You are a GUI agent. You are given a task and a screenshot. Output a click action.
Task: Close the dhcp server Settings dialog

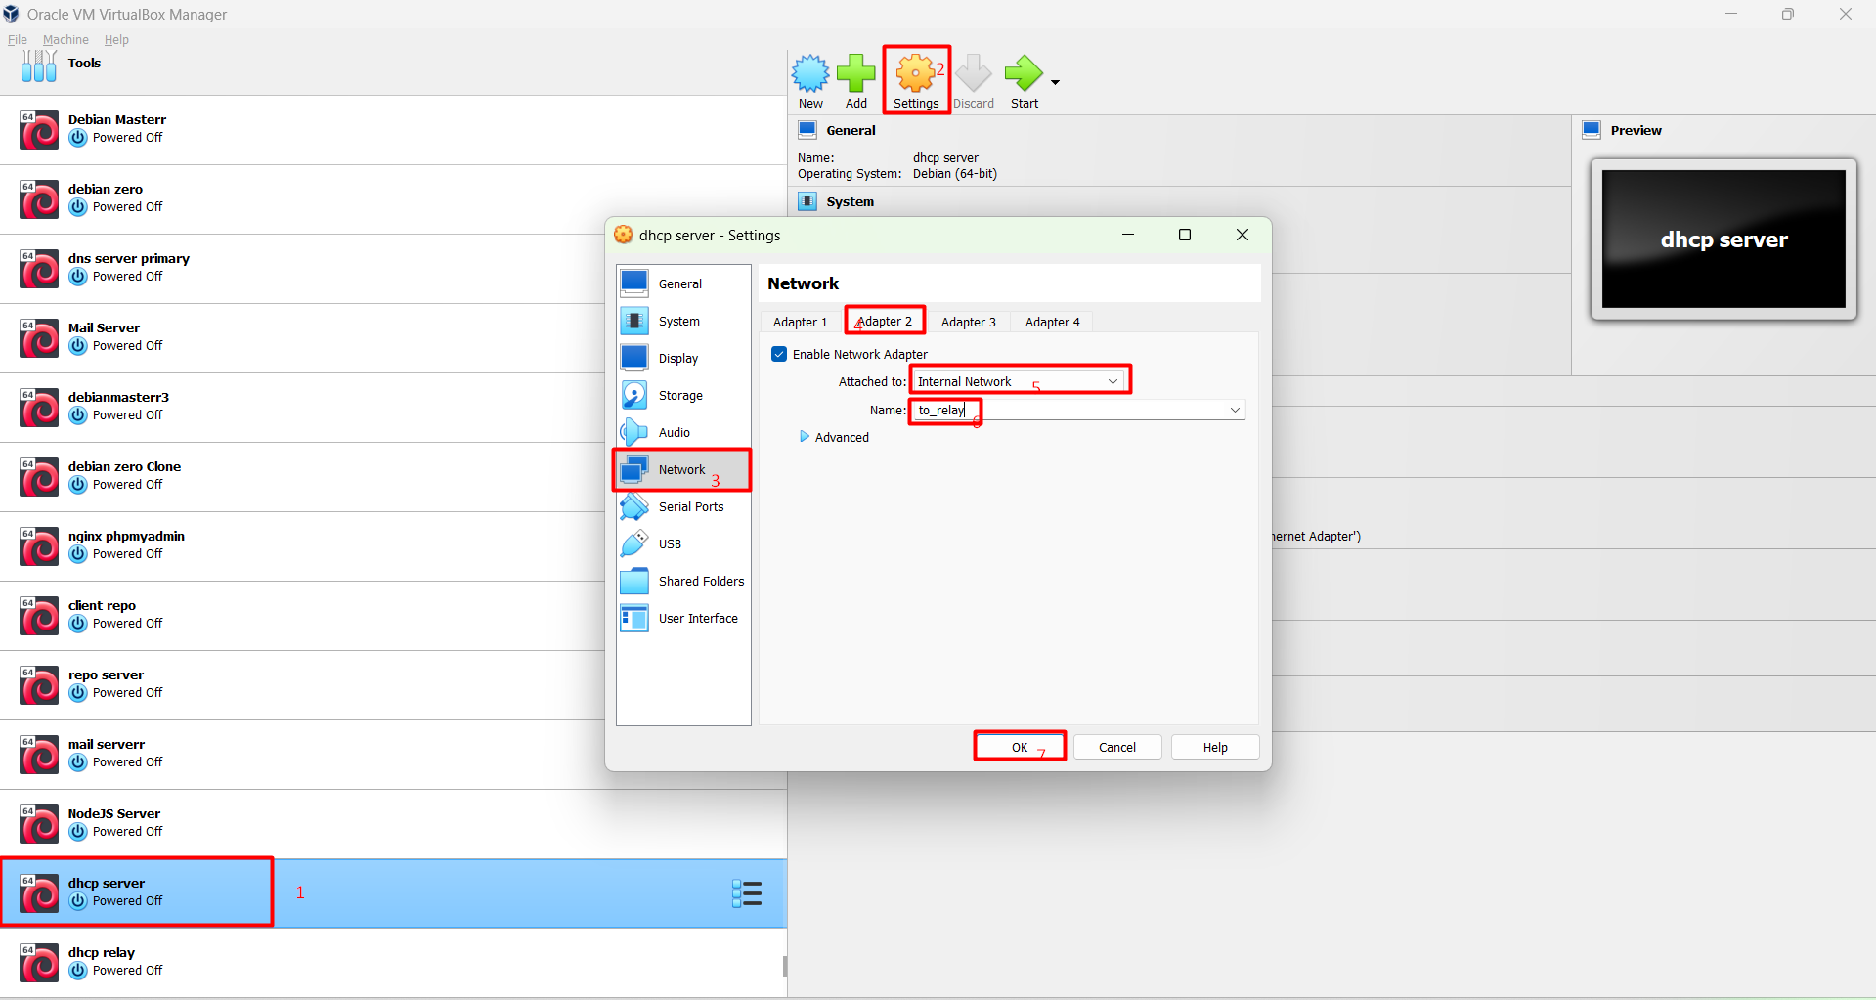(x=1243, y=235)
